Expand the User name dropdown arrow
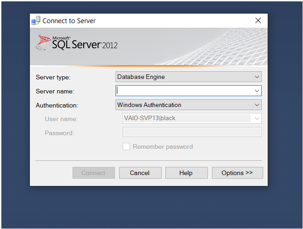303x229 pixels. pos(257,118)
